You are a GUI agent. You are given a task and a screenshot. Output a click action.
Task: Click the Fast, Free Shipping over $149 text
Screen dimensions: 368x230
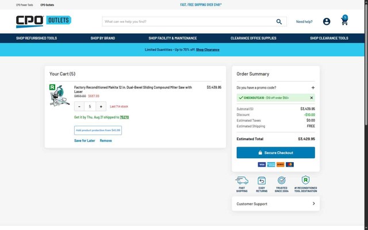(x=201, y=5)
